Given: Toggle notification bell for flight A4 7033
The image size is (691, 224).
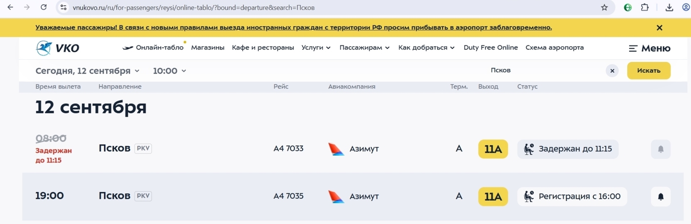Looking at the screenshot, I should point(660,149).
